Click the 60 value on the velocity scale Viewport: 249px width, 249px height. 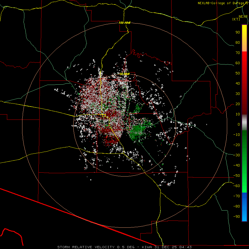[x=238, y=63]
